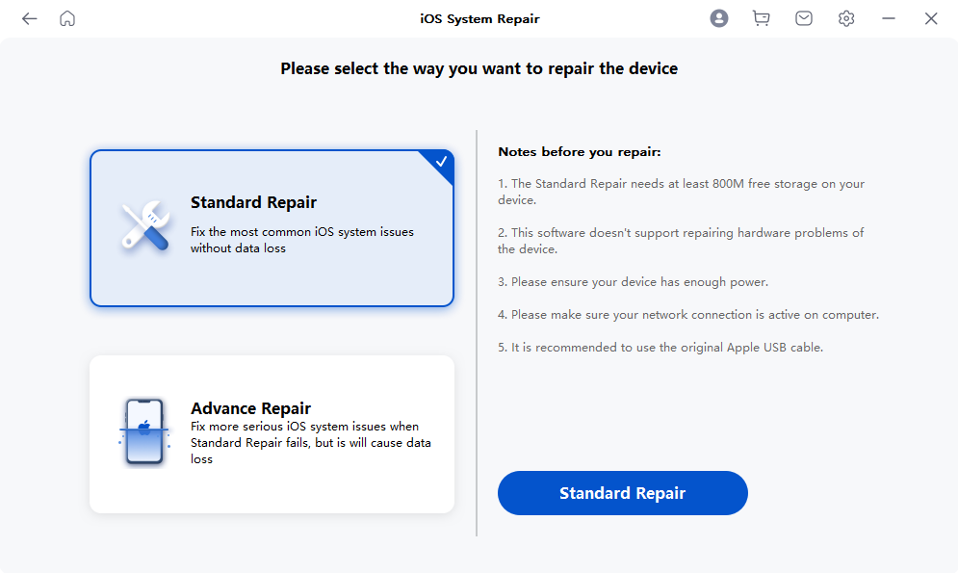Click the "Please select the way" heading
This screenshot has height=573, width=958.
tap(479, 69)
